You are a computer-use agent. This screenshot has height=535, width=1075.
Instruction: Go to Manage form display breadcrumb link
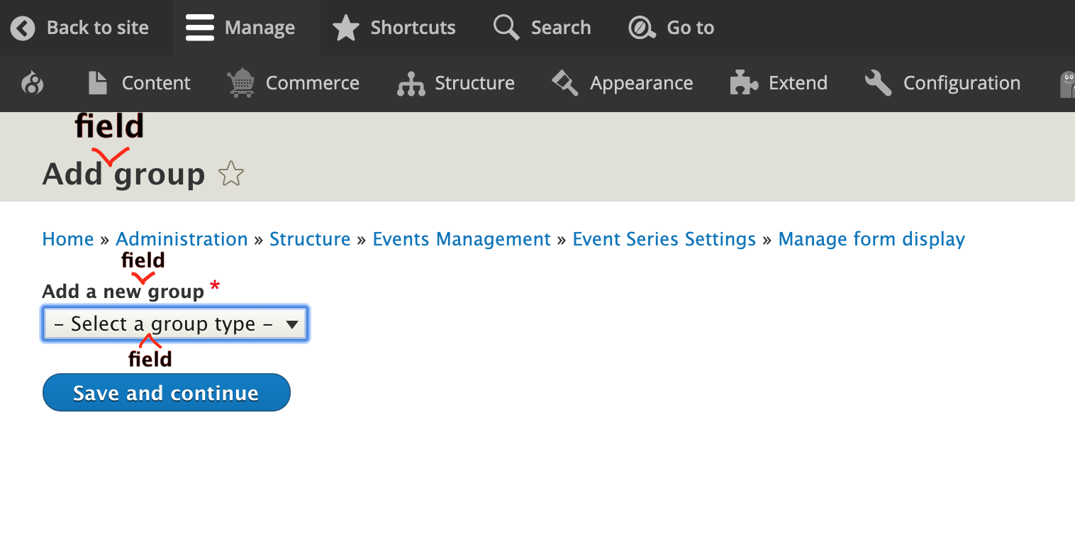[x=871, y=239]
